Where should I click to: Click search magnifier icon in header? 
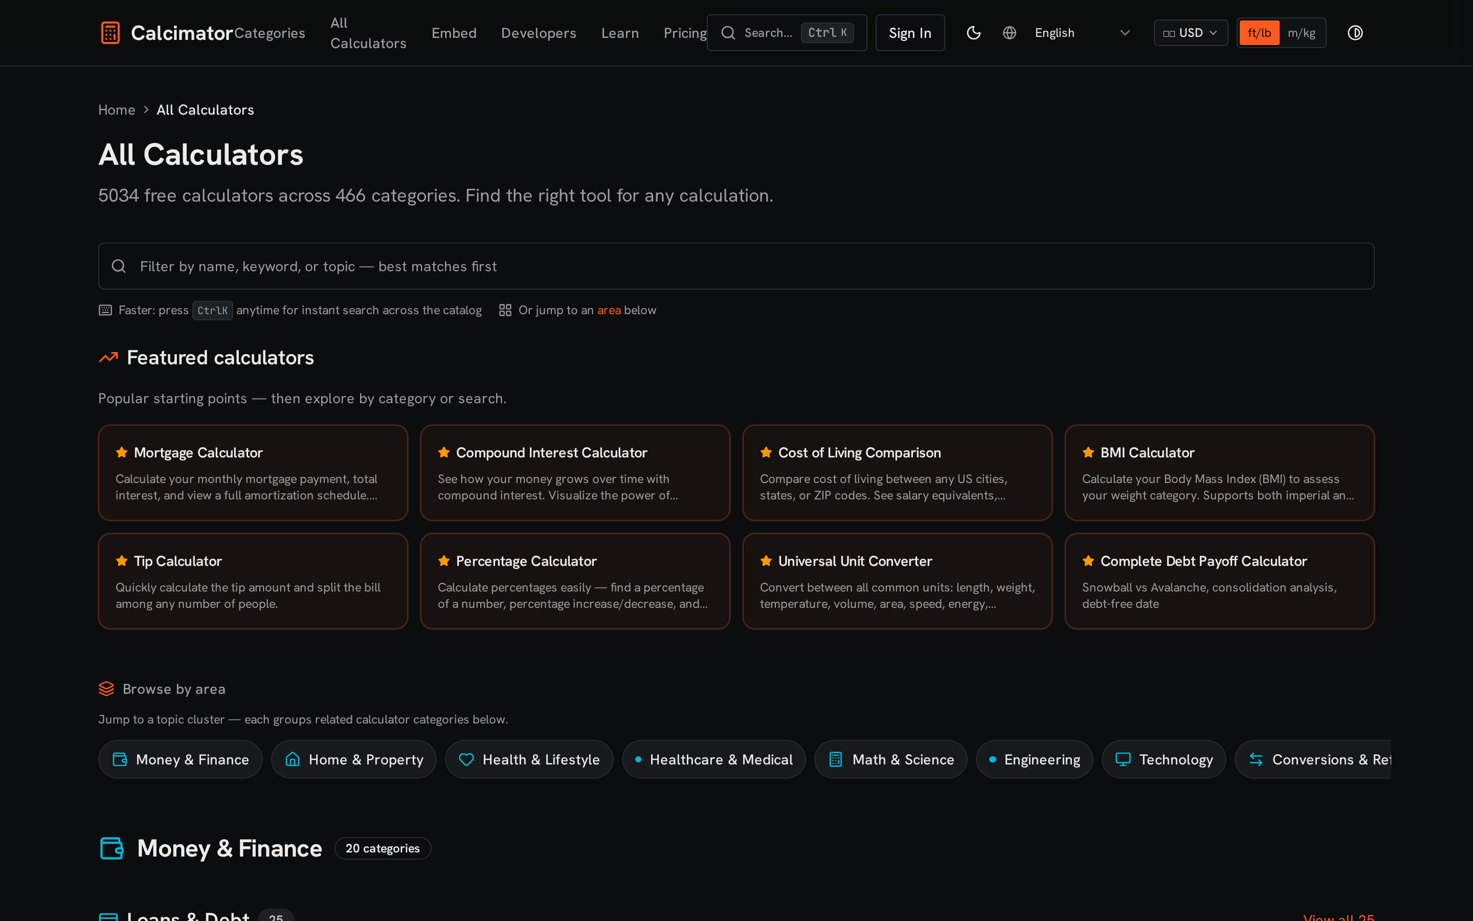pyautogui.click(x=728, y=33)
